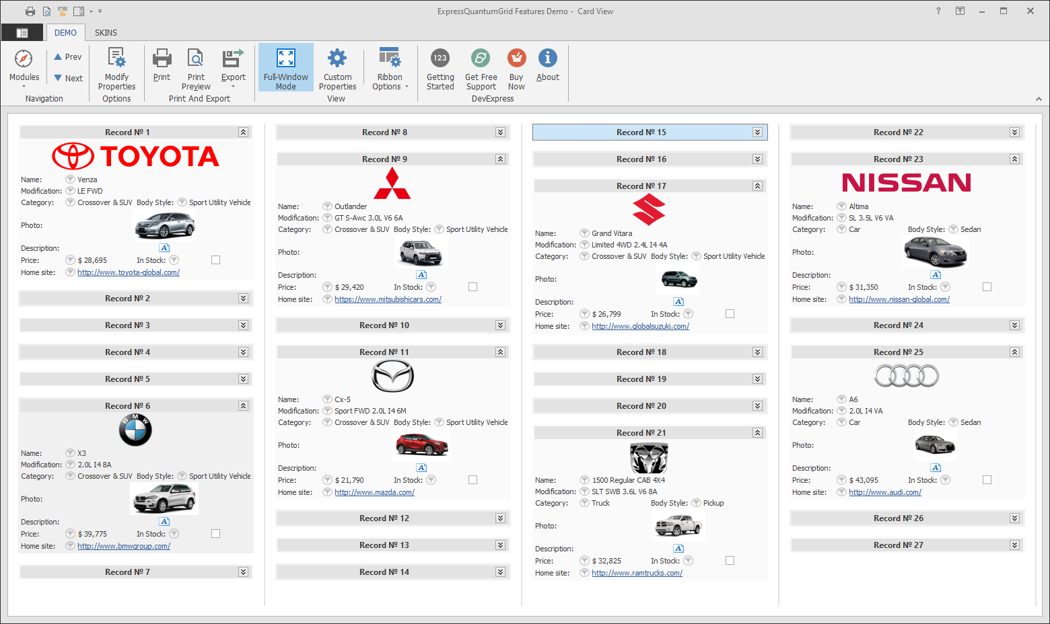Toggle In Stock checkbox for BMW X3

pyautogui.click(x=215, y=533)
